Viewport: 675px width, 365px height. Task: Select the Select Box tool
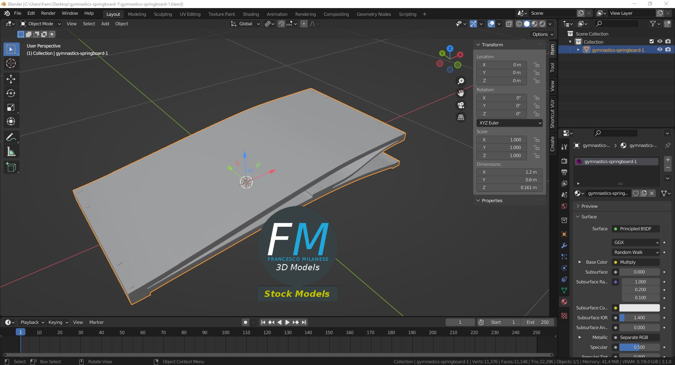pyautogui.click(x=11, y=49)
